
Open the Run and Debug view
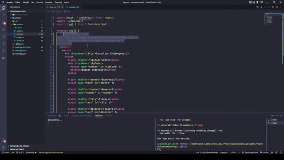[4, 30]
